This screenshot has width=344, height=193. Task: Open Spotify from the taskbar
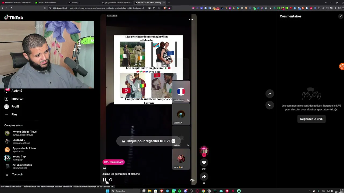pos(179,191)
